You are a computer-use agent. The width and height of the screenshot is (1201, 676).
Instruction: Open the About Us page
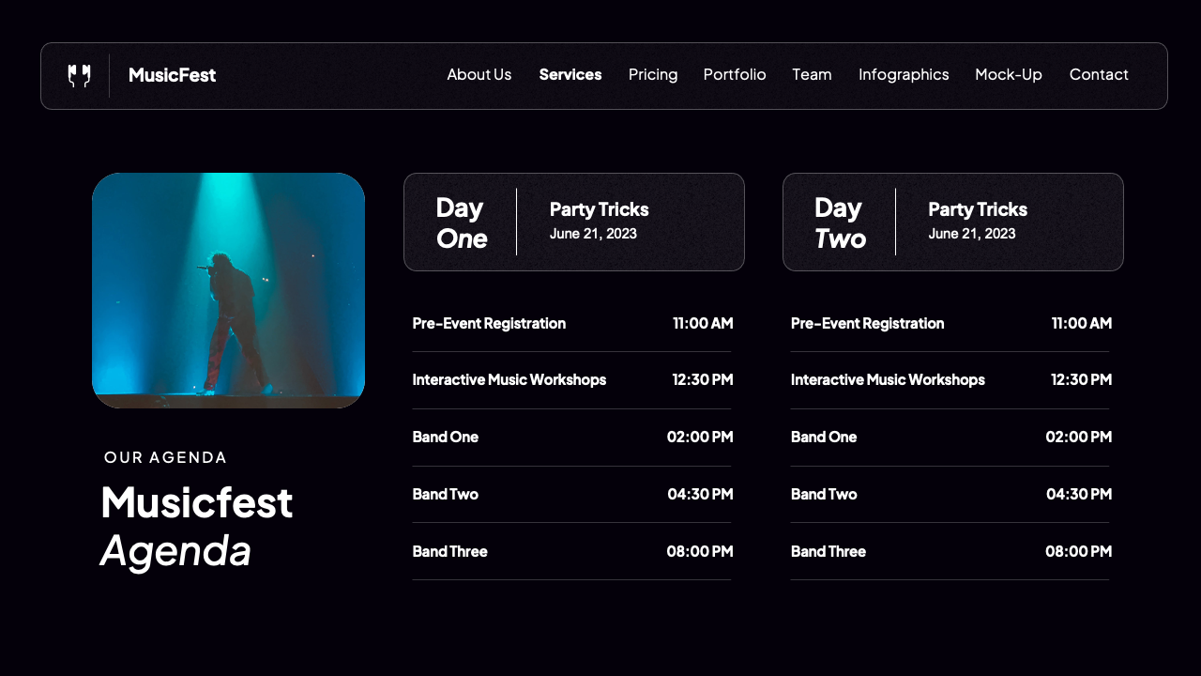tap(479, 74)
